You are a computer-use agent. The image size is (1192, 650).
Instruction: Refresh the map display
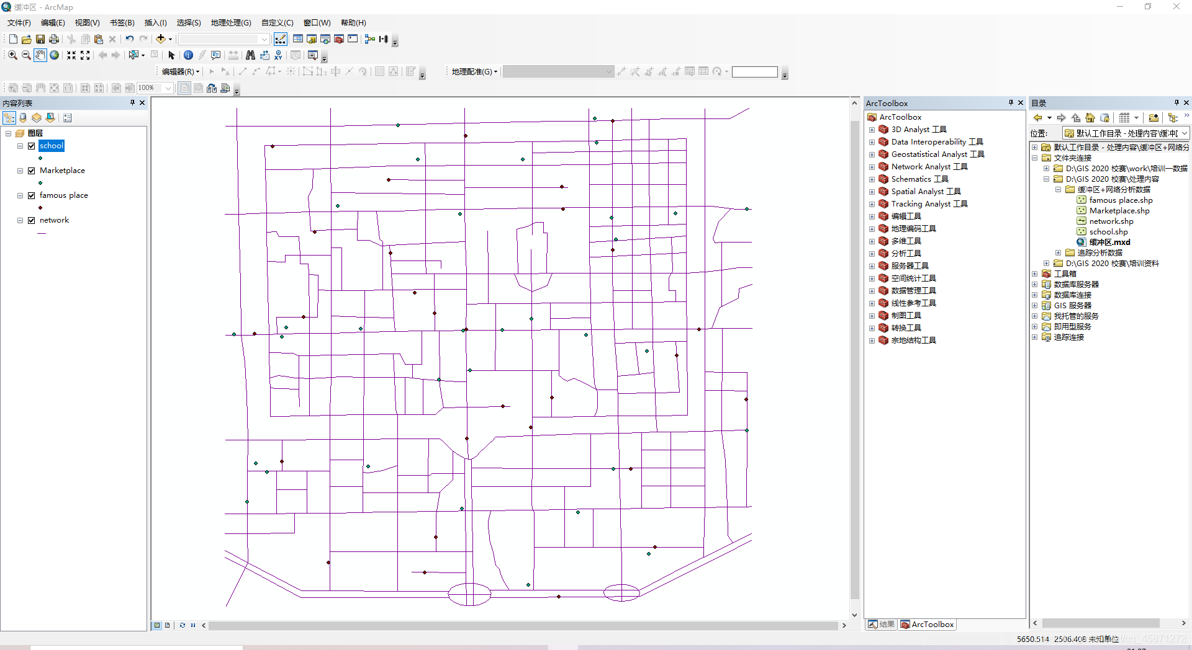click(183, 625)
